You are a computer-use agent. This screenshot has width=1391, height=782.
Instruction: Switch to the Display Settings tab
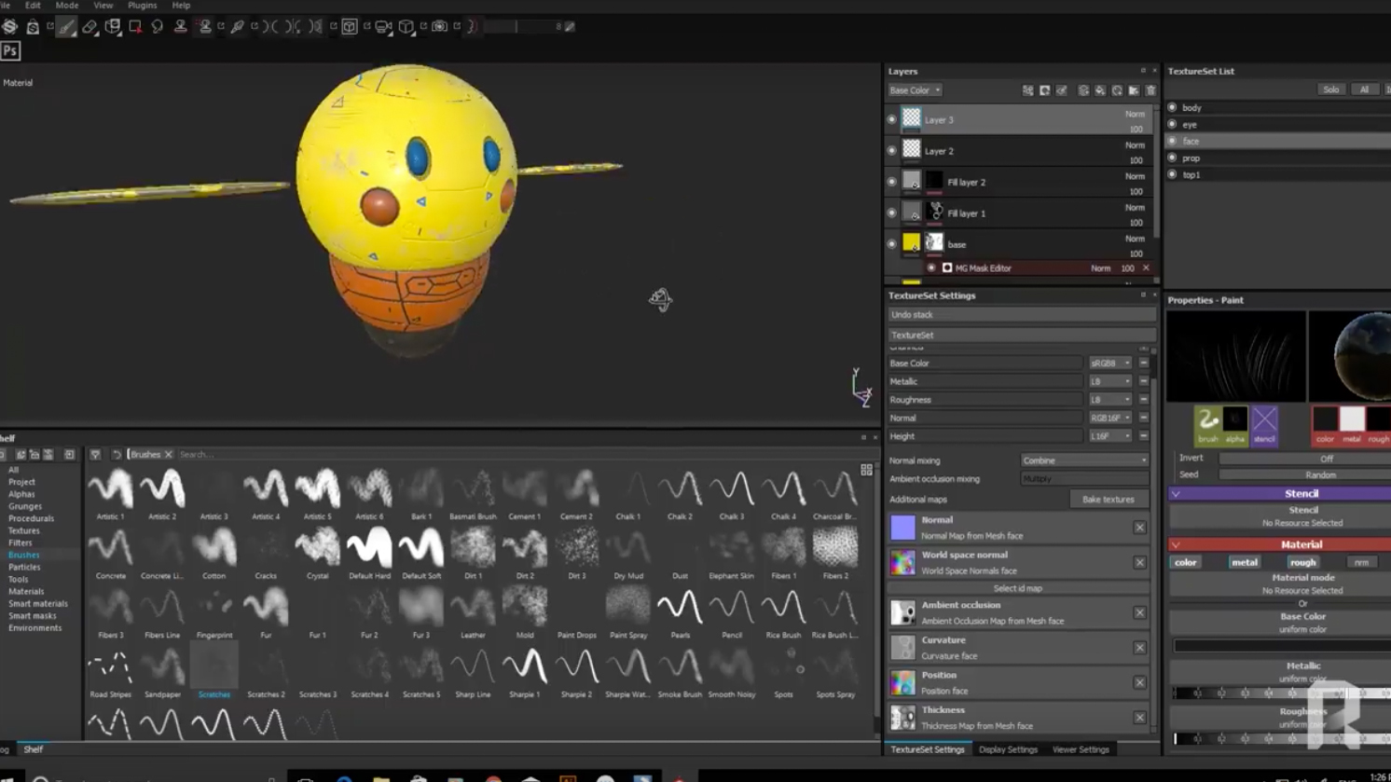coord(1008,749)
